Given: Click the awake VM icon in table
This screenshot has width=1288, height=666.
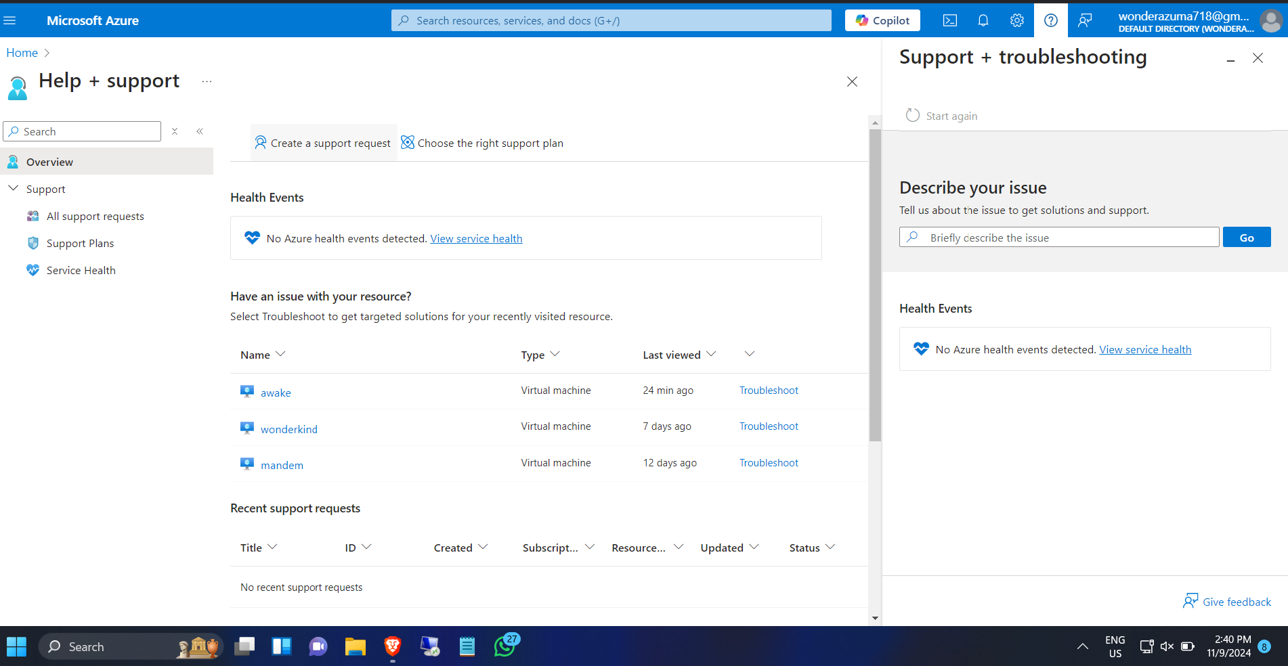Looking at the screenshot, I should click(247, 391).
